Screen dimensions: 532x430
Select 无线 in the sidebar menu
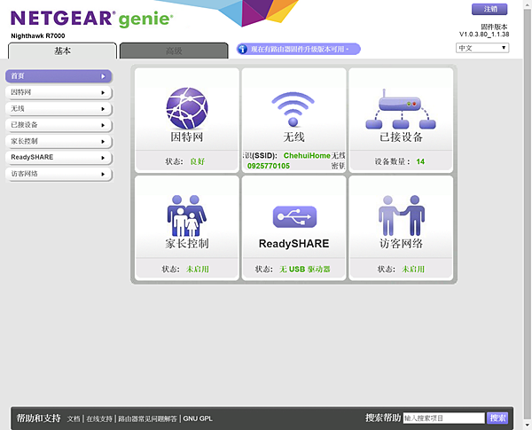59,108
